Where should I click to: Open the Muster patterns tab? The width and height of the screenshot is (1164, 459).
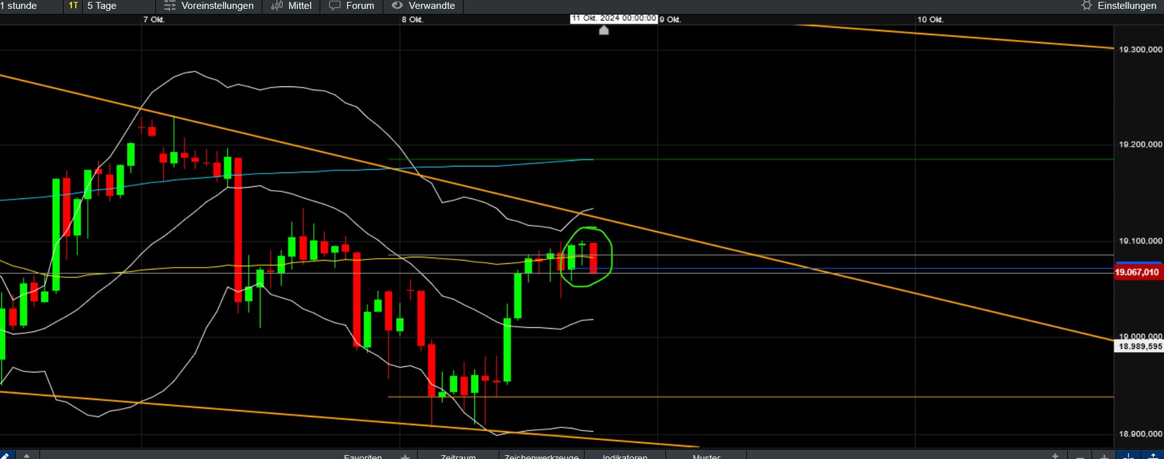706,456
